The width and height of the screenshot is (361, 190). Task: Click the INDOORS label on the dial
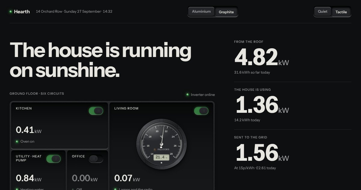pos(163,149)
